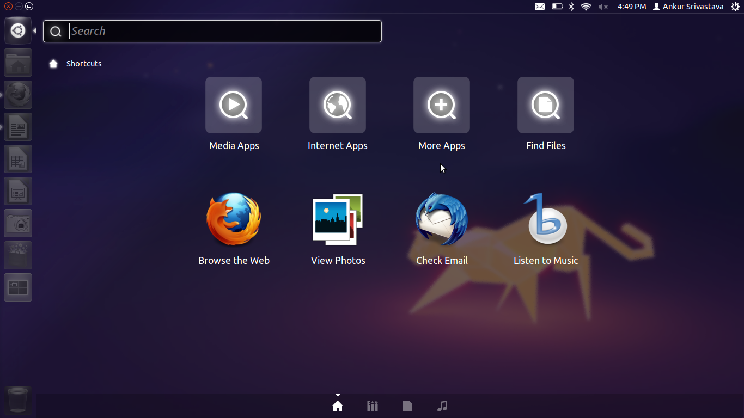
Task: Open the Media Apps shortcut
Action: (234, 105)
